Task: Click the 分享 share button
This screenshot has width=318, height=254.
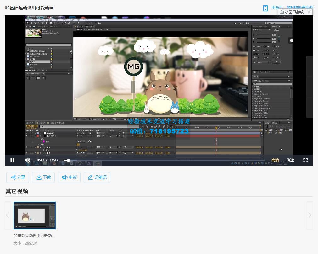Action: point(18,177)
